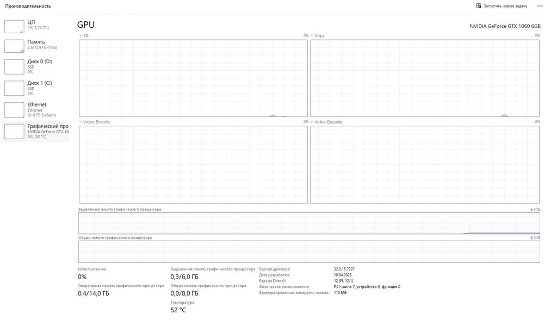
Task: Open the Video Encode engine dropdown
Action: [94, 122]
